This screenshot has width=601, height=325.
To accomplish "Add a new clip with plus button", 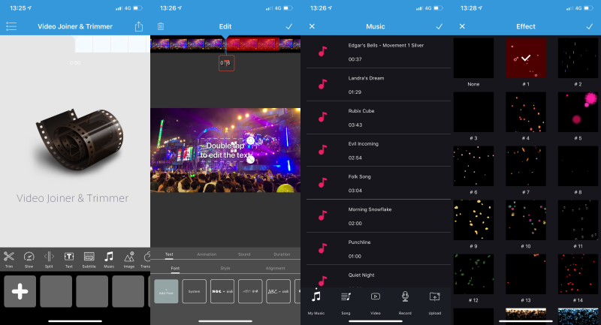I will pos(20,291).
